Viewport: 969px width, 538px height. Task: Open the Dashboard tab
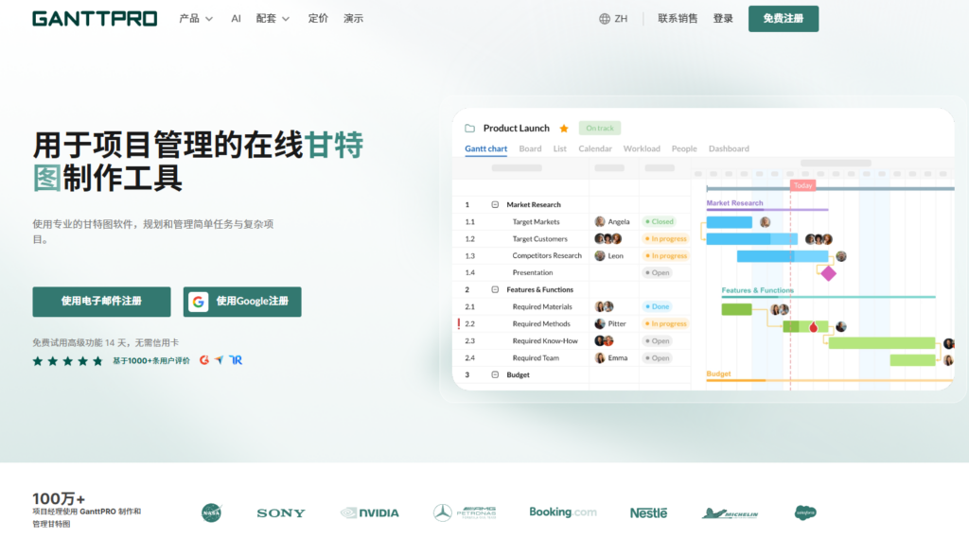729,148
